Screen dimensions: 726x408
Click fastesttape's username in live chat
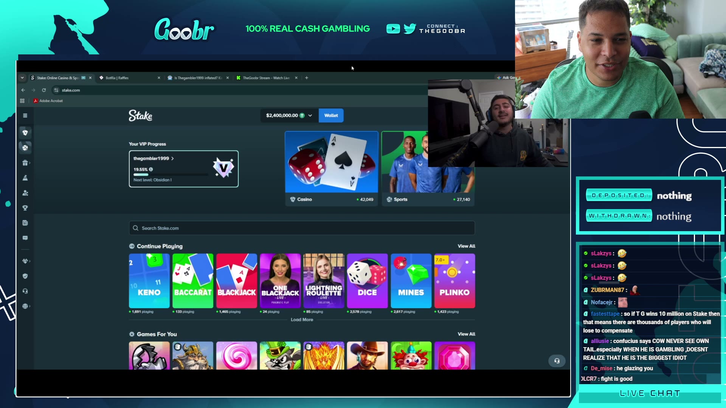(605, 314)
